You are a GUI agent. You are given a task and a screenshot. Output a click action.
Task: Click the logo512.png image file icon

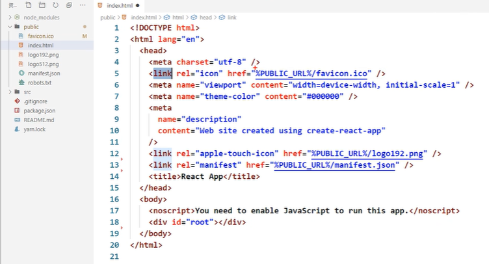[21, 64]
